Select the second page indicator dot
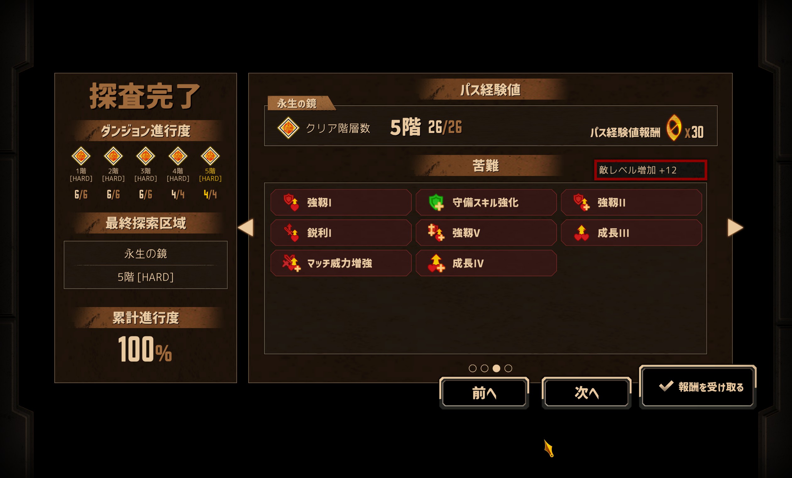This screenshot has height=478, width=792. (x=484, y=368)
